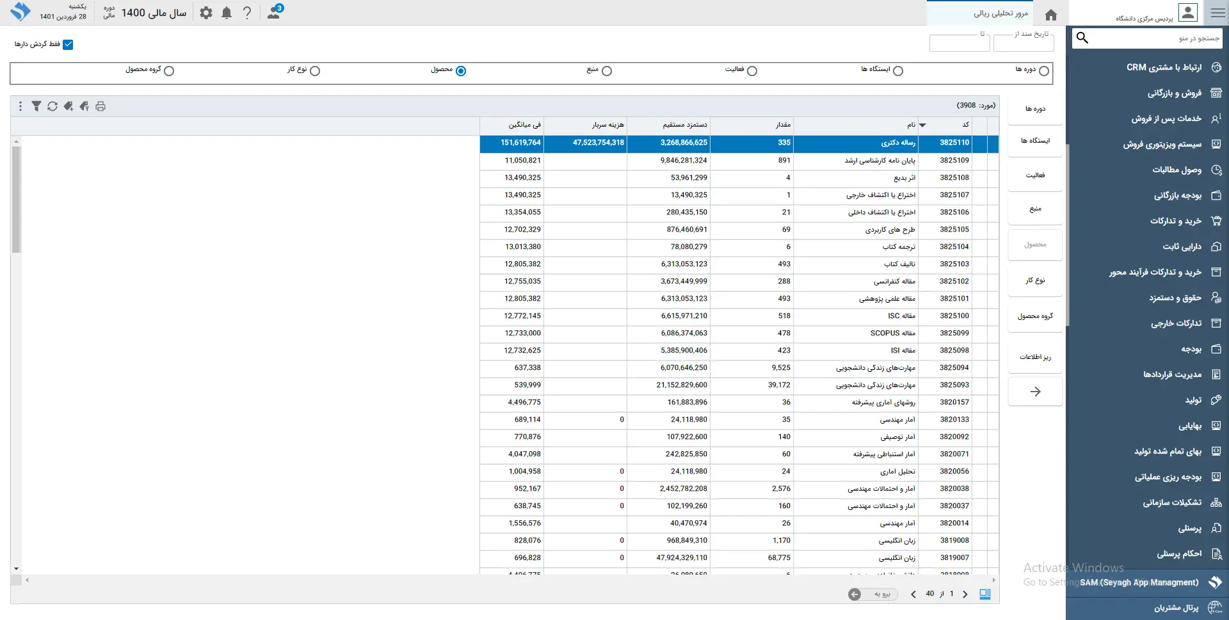1229x620 pixels.
Task: Open settings gear in top bar
Action: point(206,13)
